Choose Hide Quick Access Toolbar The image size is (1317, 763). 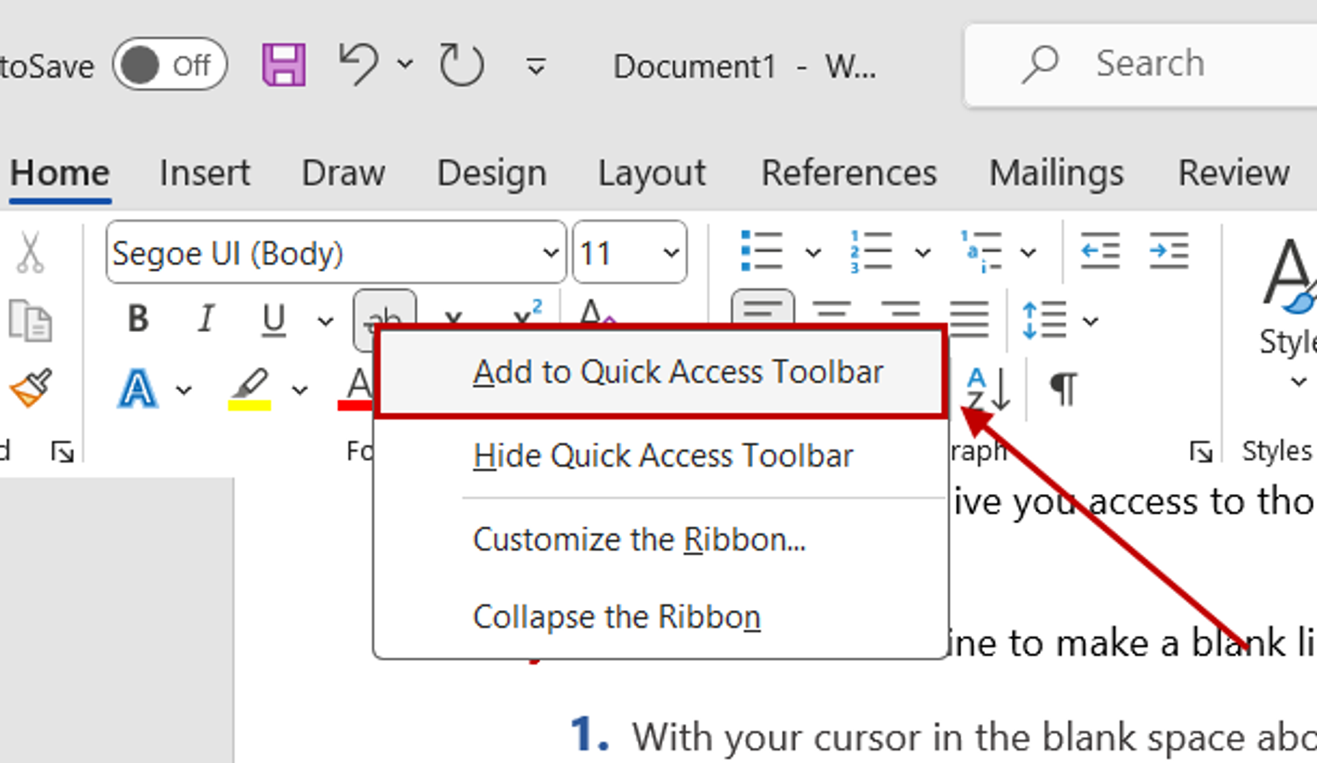pyautogui.click(x=663, y=456)
